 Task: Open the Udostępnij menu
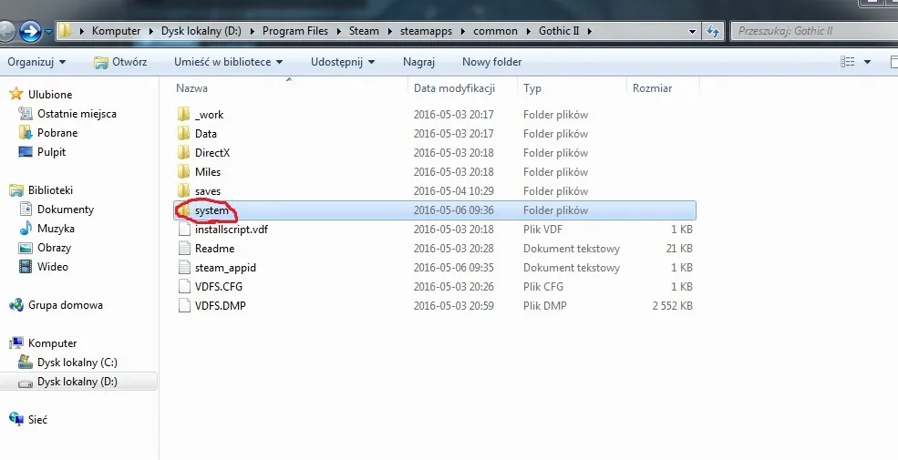point(343,62)
